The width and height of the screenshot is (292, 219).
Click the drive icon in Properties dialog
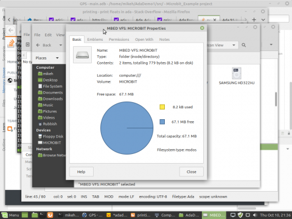point(82,55)
